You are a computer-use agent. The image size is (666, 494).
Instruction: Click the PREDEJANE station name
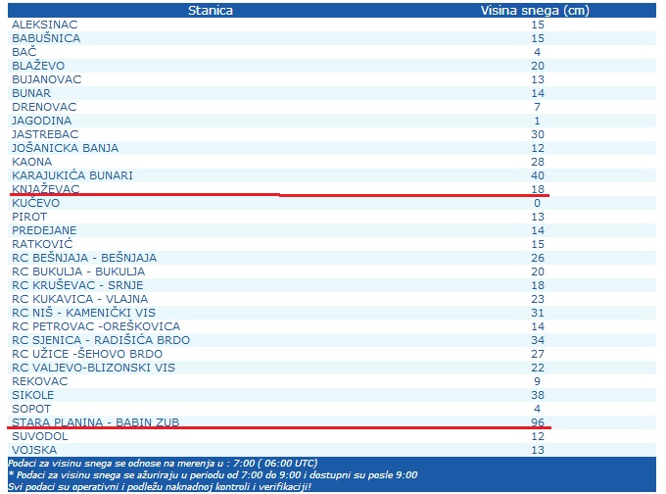[44, 230]
